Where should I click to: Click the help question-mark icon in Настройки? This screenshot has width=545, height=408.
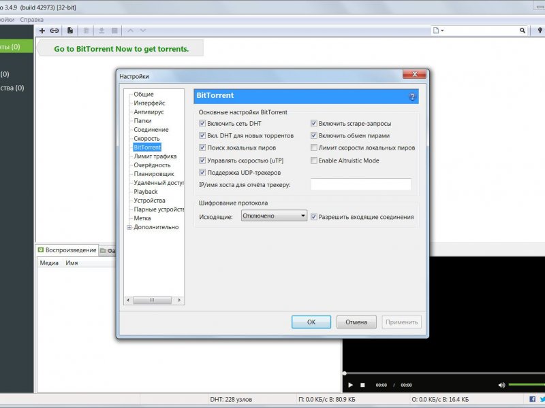(x=412, y=97)
